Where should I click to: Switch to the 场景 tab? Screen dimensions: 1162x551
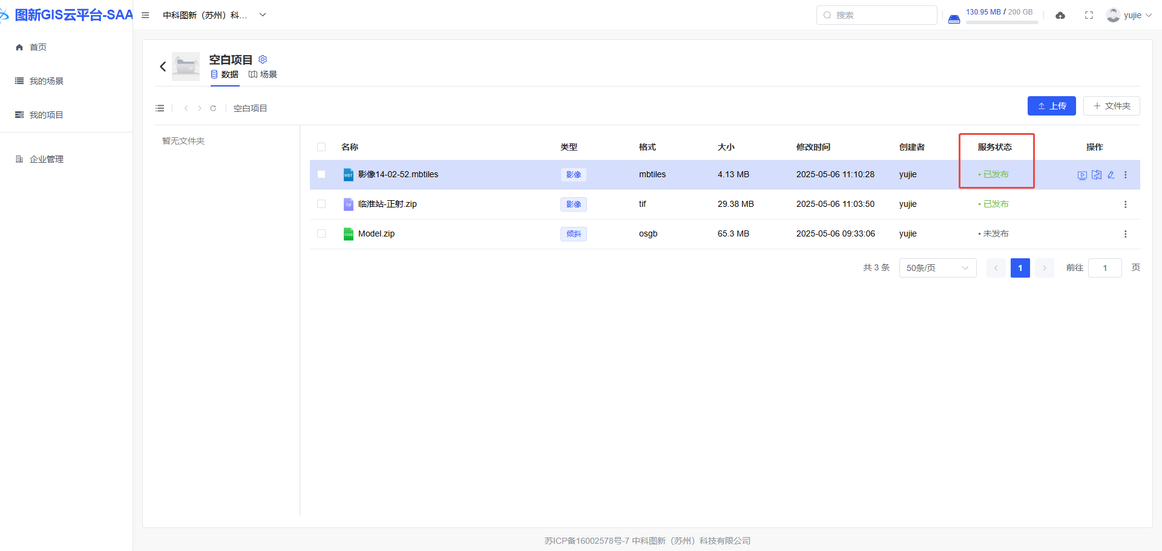pos(263,74)
